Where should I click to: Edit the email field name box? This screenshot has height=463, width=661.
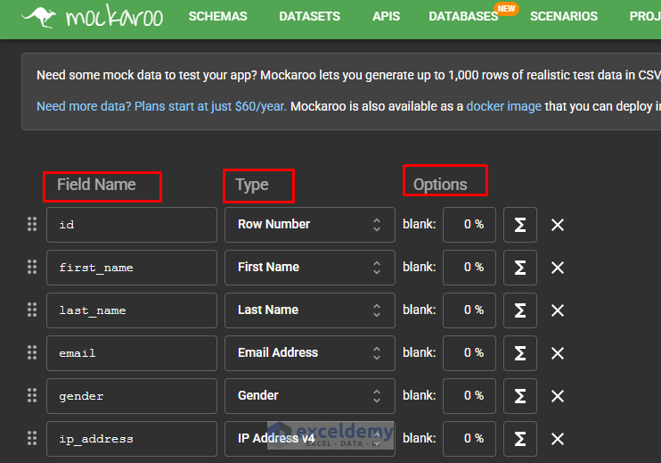tap(132, 353)
